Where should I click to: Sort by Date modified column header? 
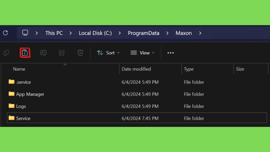pos(136,69)
